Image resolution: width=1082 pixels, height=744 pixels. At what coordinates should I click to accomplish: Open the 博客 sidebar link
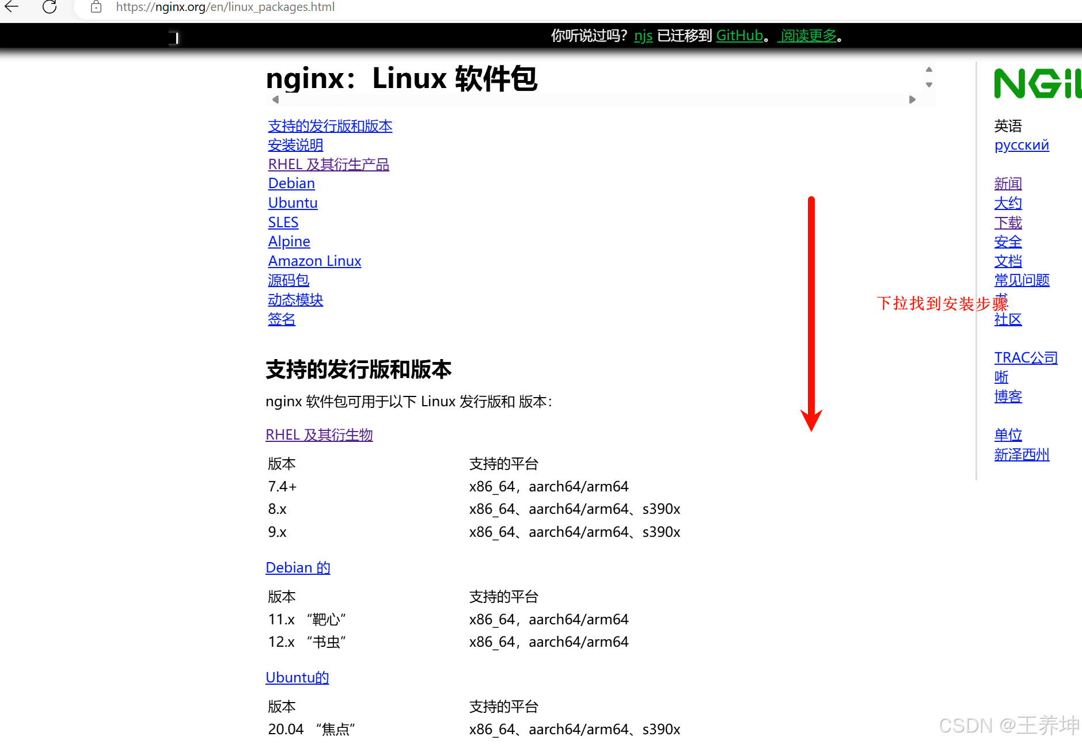pyautogui.click(x=1008, y=396)
